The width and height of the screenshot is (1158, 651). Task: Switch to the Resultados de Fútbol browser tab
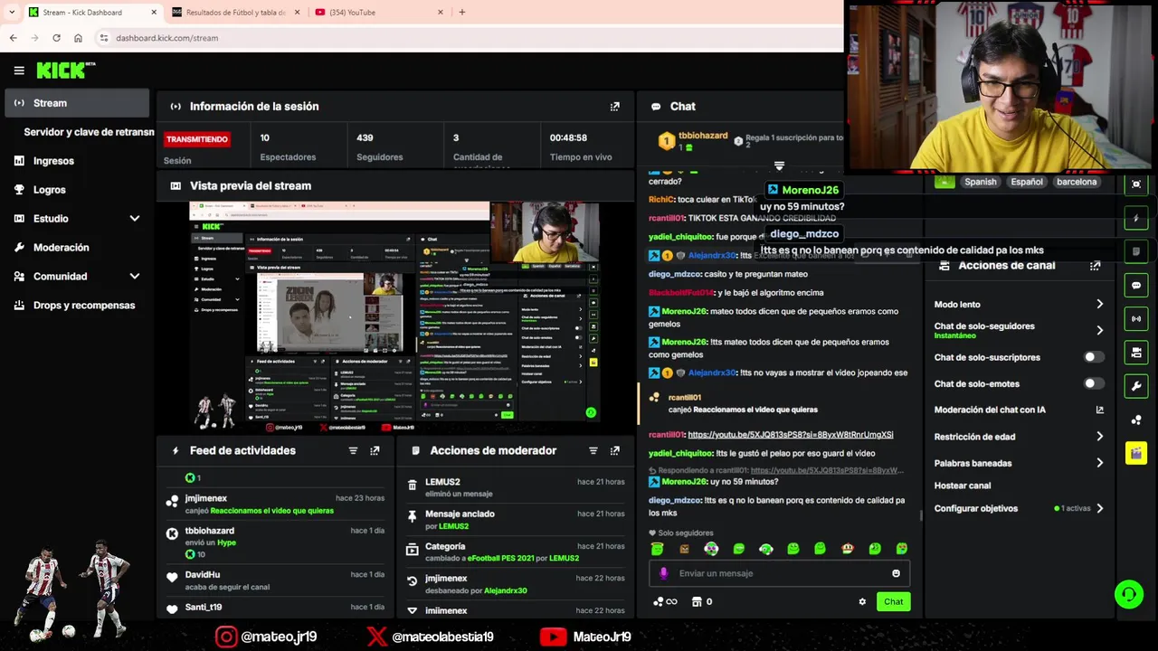(x=234, y=13)
